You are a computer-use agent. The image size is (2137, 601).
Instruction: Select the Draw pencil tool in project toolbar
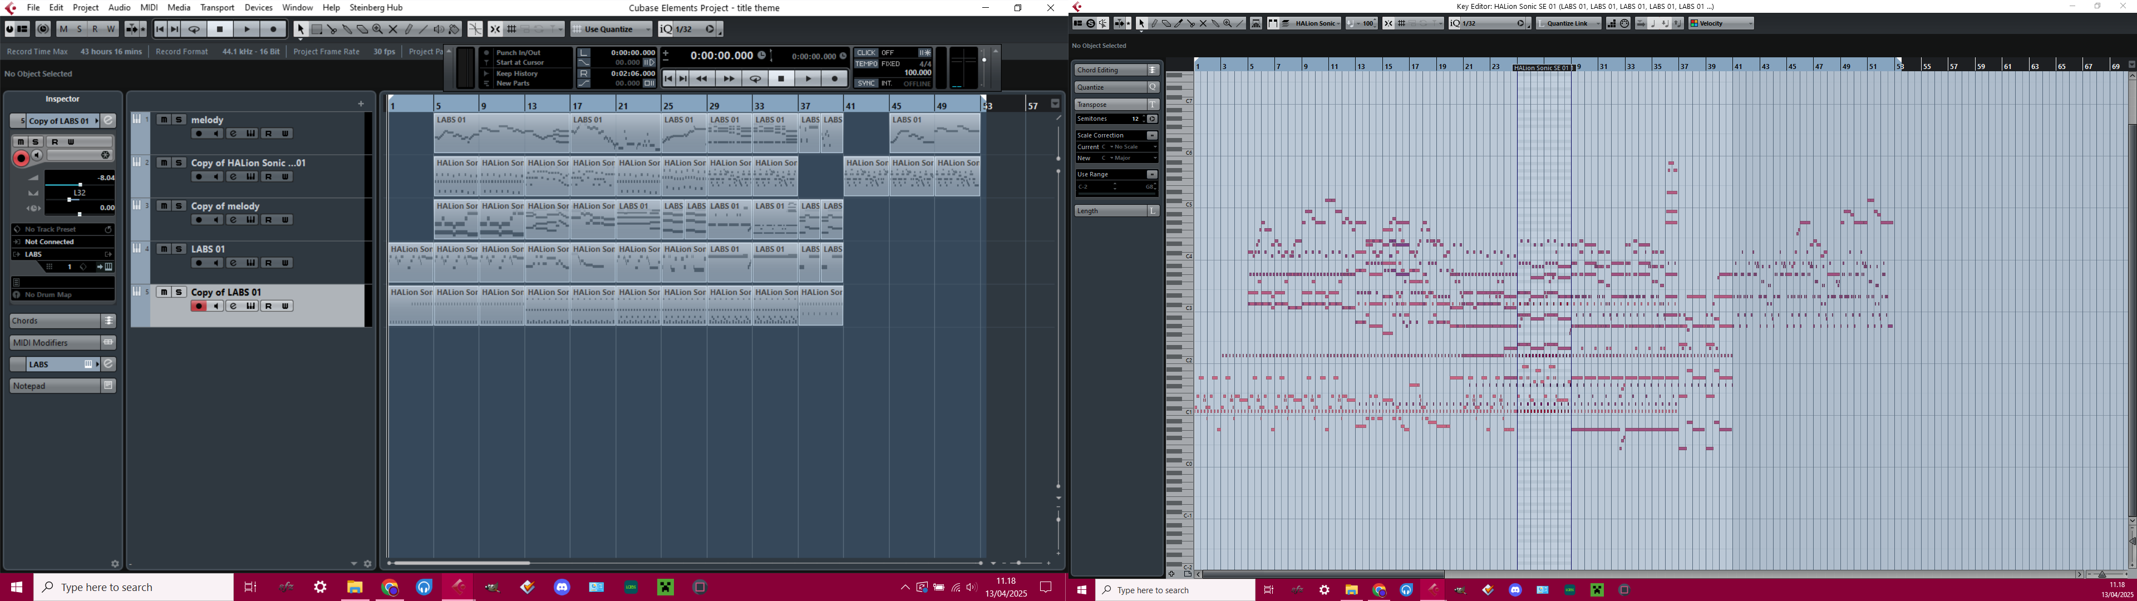point(408,29)
